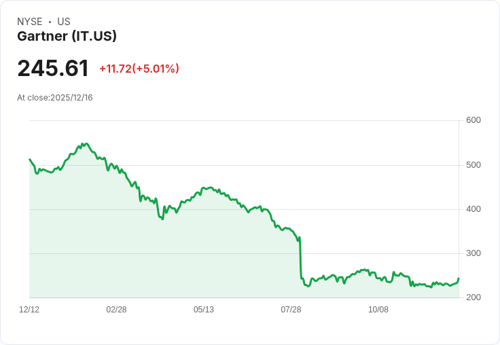Click the 02/28 date axis label
The image size is (500, 345).
(x=116, y=309)
